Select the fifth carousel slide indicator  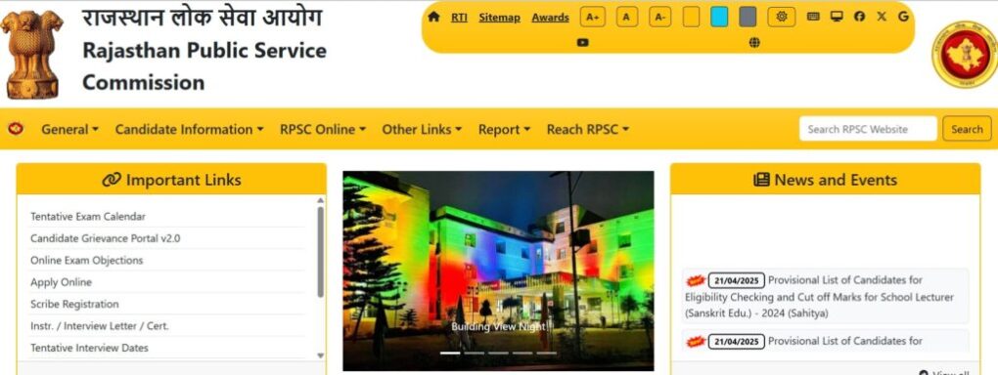[546, 353]
